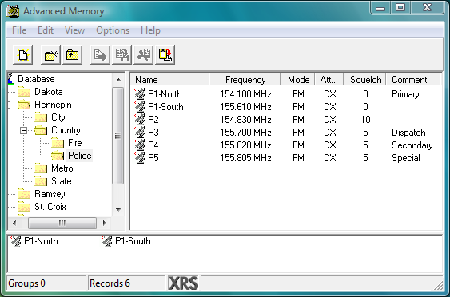This screenshot has height=297, width=450.
Task: Click frequency 154.830 MHz
Action: (x=245, y=120)
